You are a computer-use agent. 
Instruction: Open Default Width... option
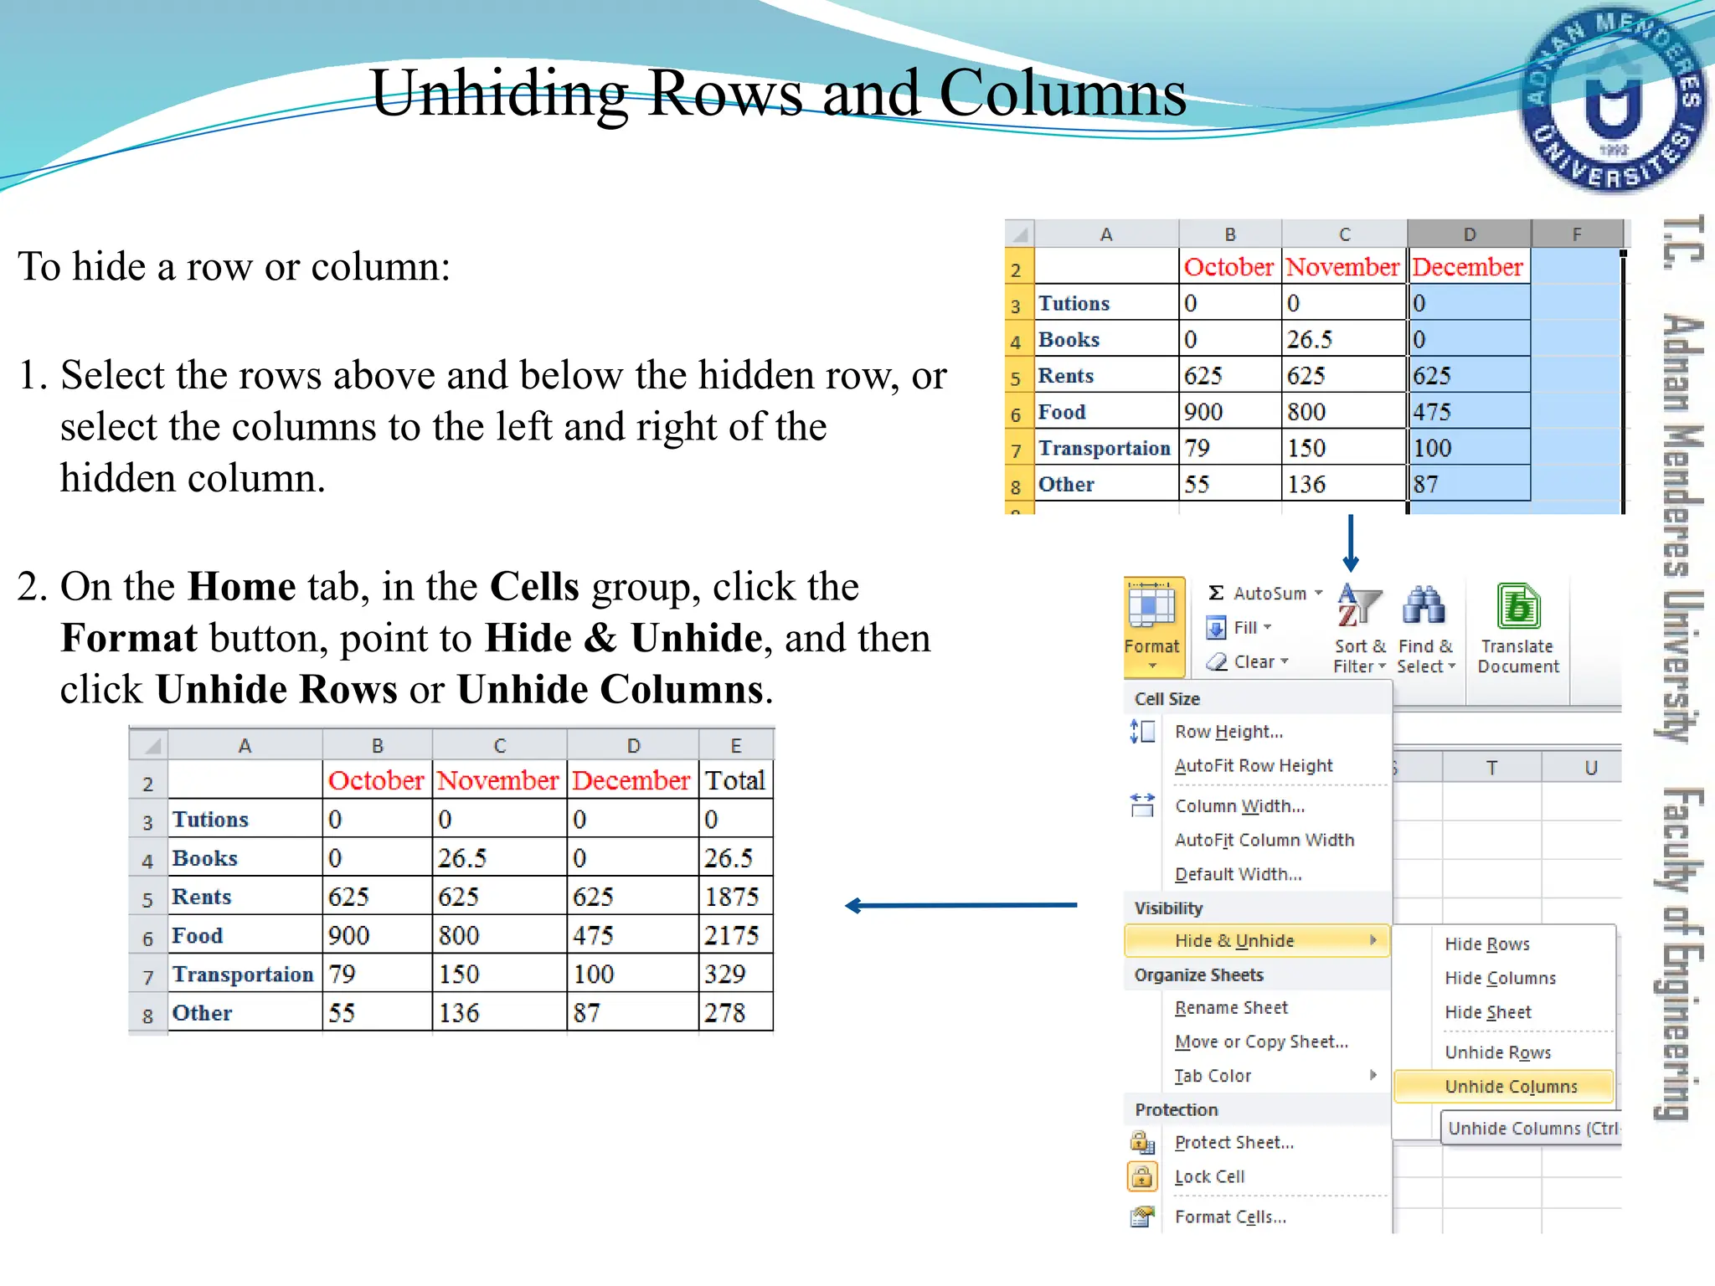coord(1238,874)
